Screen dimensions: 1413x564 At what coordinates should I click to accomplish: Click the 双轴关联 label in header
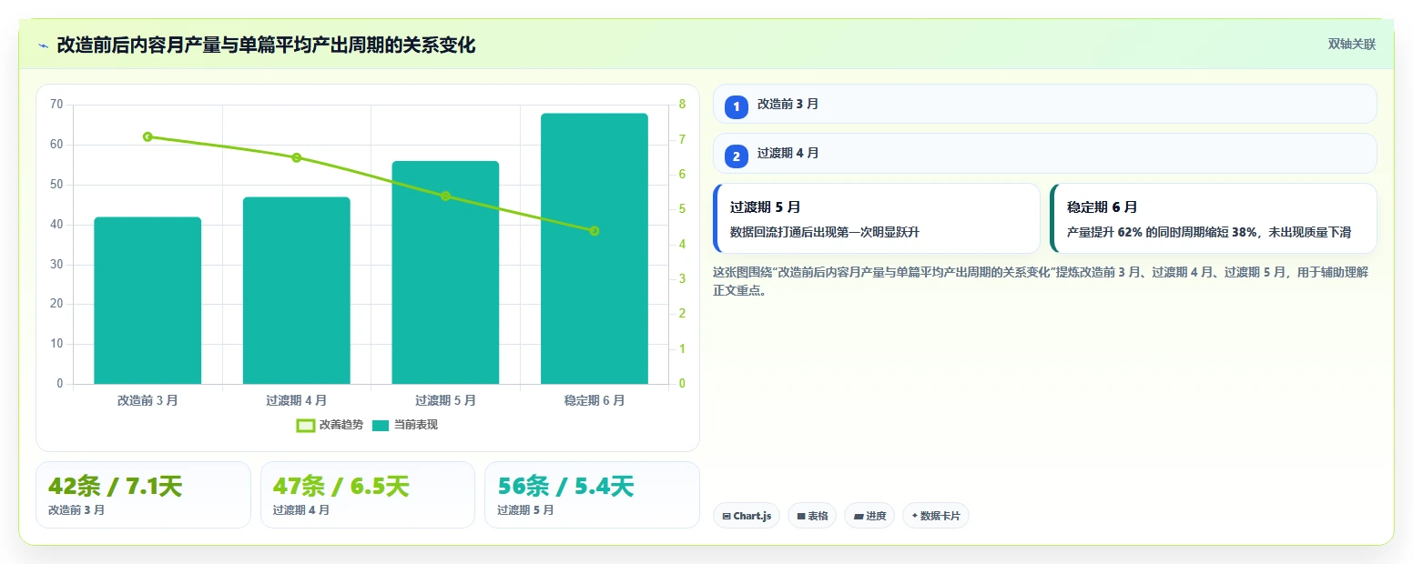click(x=1351, y=45)
